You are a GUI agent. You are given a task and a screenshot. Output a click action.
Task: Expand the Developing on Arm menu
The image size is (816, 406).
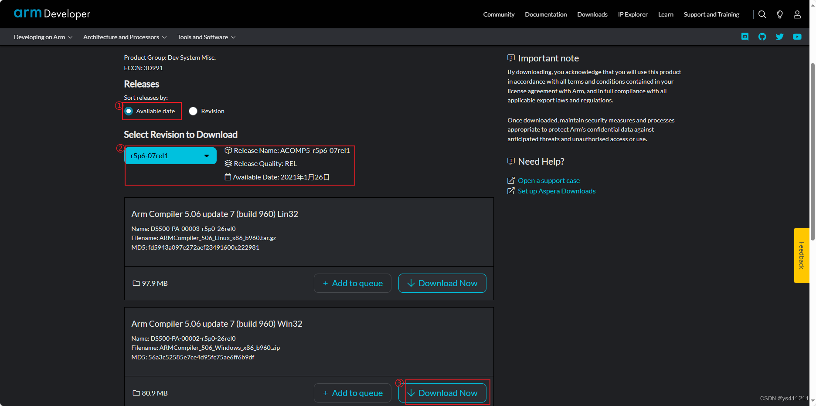(x=43, y=37)
